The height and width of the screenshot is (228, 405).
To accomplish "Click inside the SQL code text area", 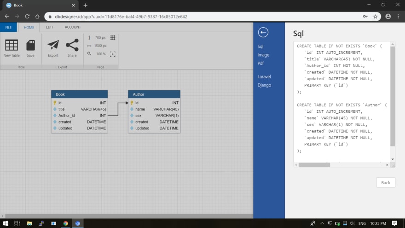I will tap(341, 102).
